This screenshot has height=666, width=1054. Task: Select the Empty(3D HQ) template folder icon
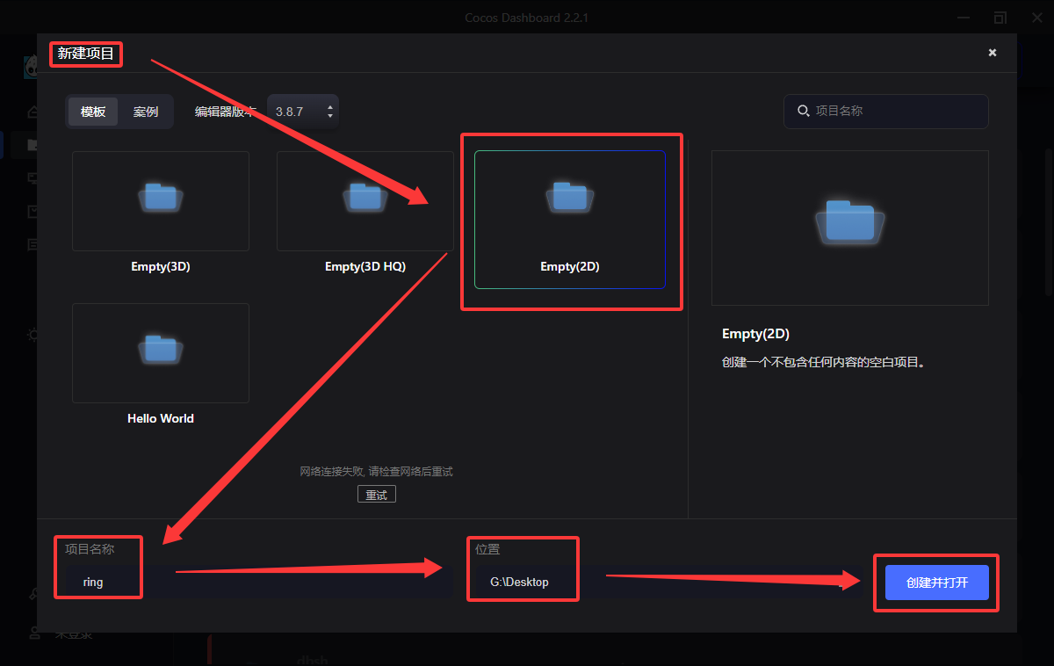coord(365,198)
